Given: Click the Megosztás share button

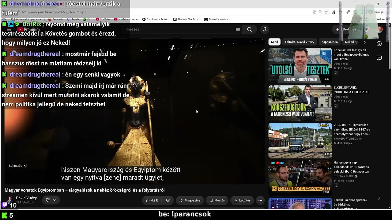Looking at the screenshot, I should (x=190, y=200).
